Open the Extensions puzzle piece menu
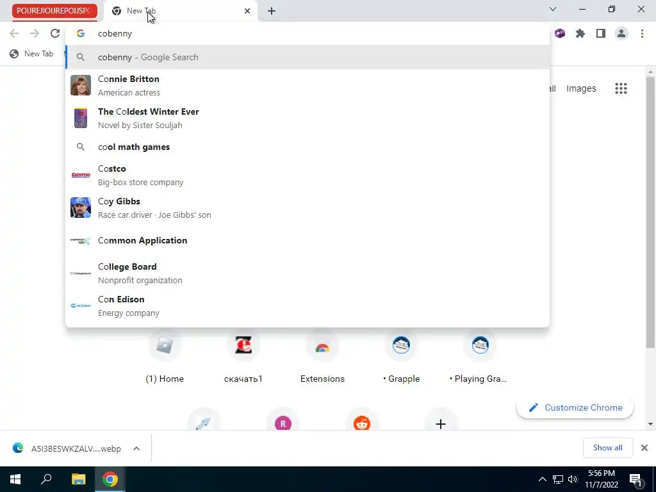Viewport: 656px width, 492px height. pyautogui.click(x=580, y=33)
